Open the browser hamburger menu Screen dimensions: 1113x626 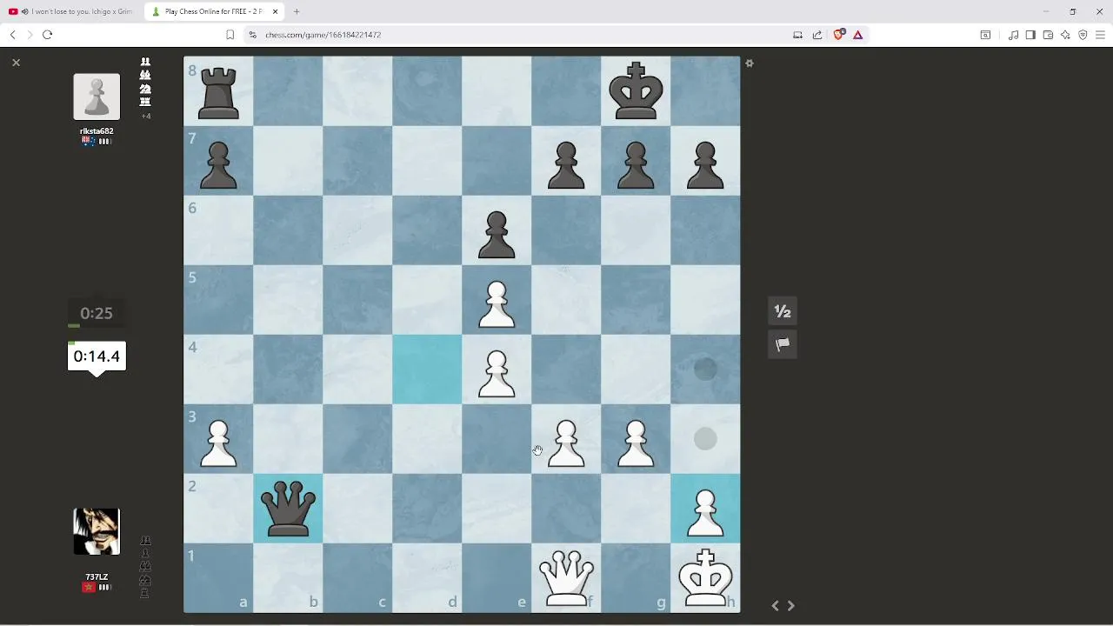click(1100, 35)
